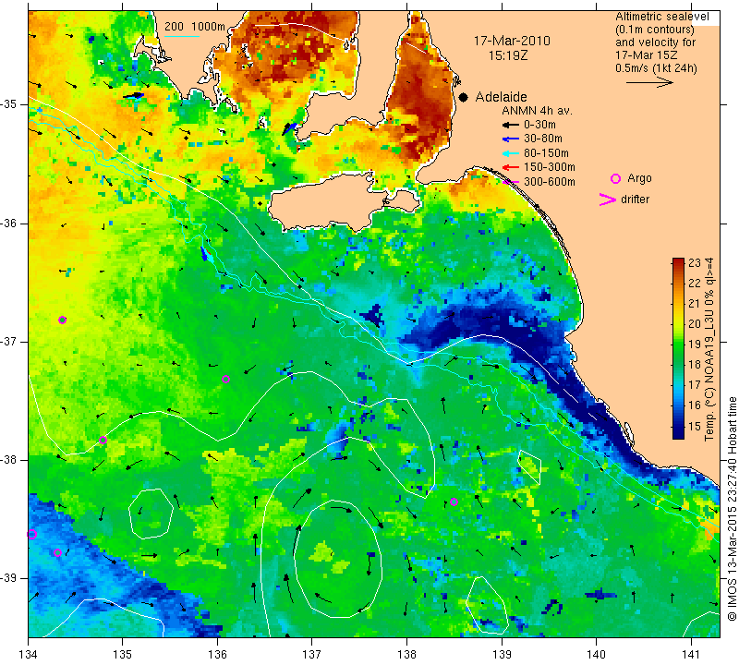The height and width of the screenshot is (665, 739).
Task: Click the latitude -35 axis label
Action: point(8,104)
